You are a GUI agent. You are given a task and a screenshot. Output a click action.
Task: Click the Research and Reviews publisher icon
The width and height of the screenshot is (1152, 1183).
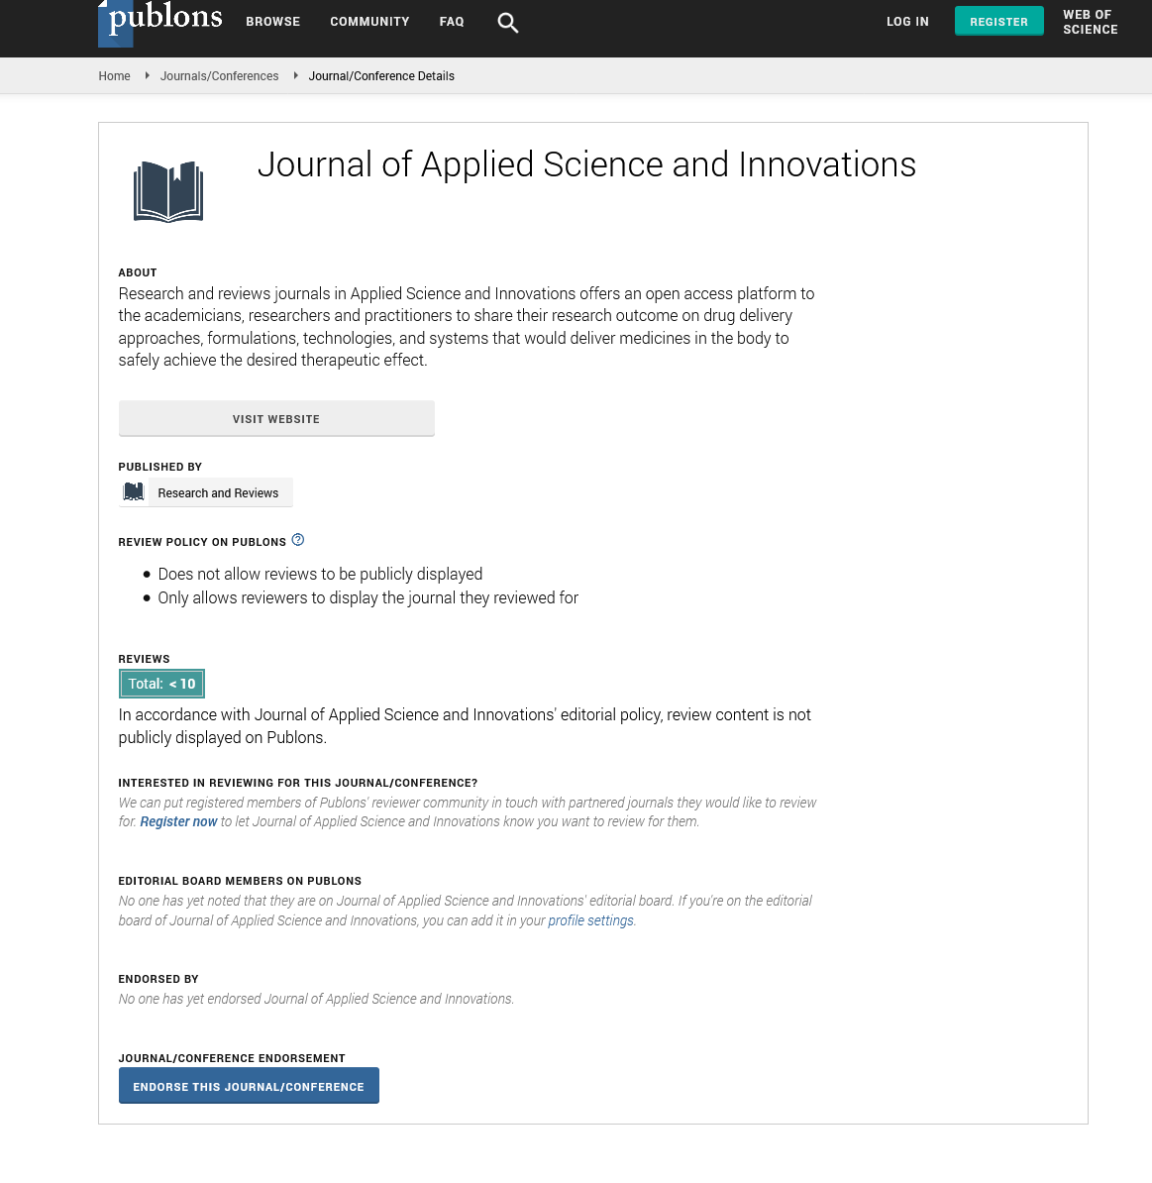click(x=134, y=492)
